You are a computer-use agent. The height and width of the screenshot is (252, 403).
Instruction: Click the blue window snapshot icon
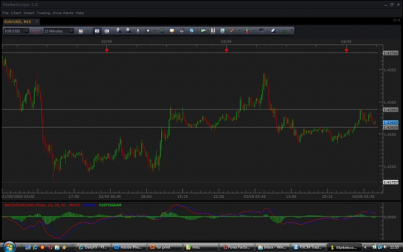pyautogui.click(x=222, y=31)
